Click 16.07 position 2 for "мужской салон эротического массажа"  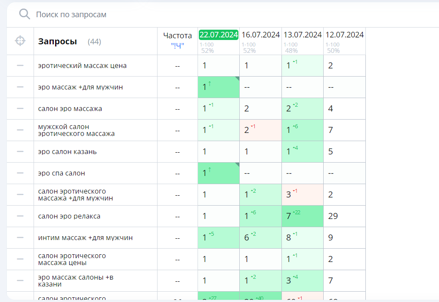[261, 130]
